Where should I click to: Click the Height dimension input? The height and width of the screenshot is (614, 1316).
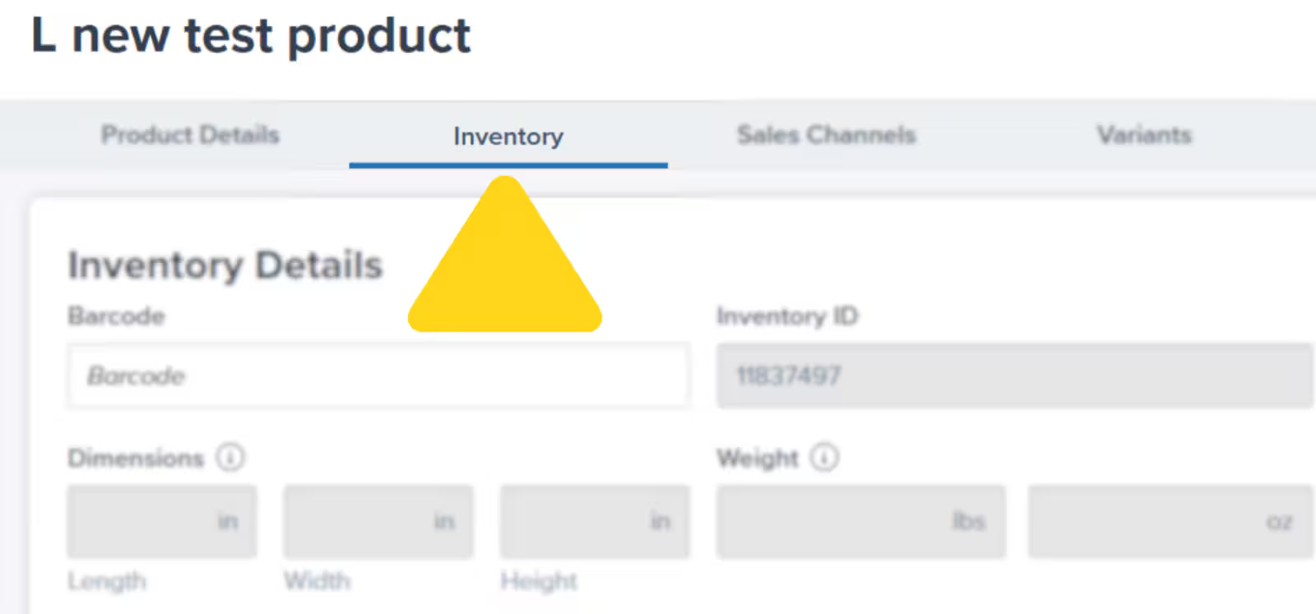pos(594,521)
